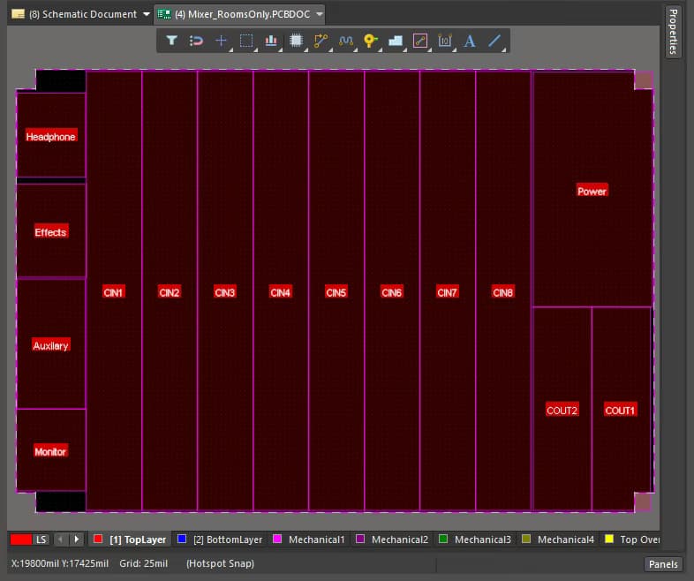
Task: Select the Place Component chip icon
Action: point(296,41)
